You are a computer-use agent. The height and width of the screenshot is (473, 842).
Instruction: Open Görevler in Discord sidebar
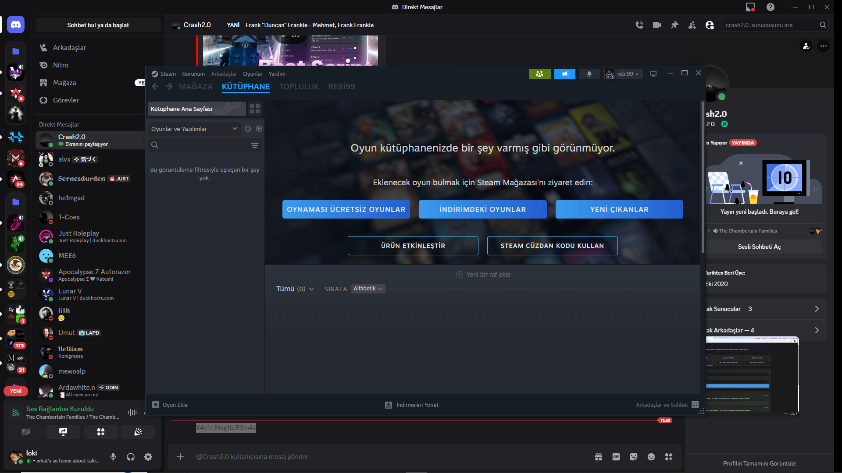click(90, 100)
